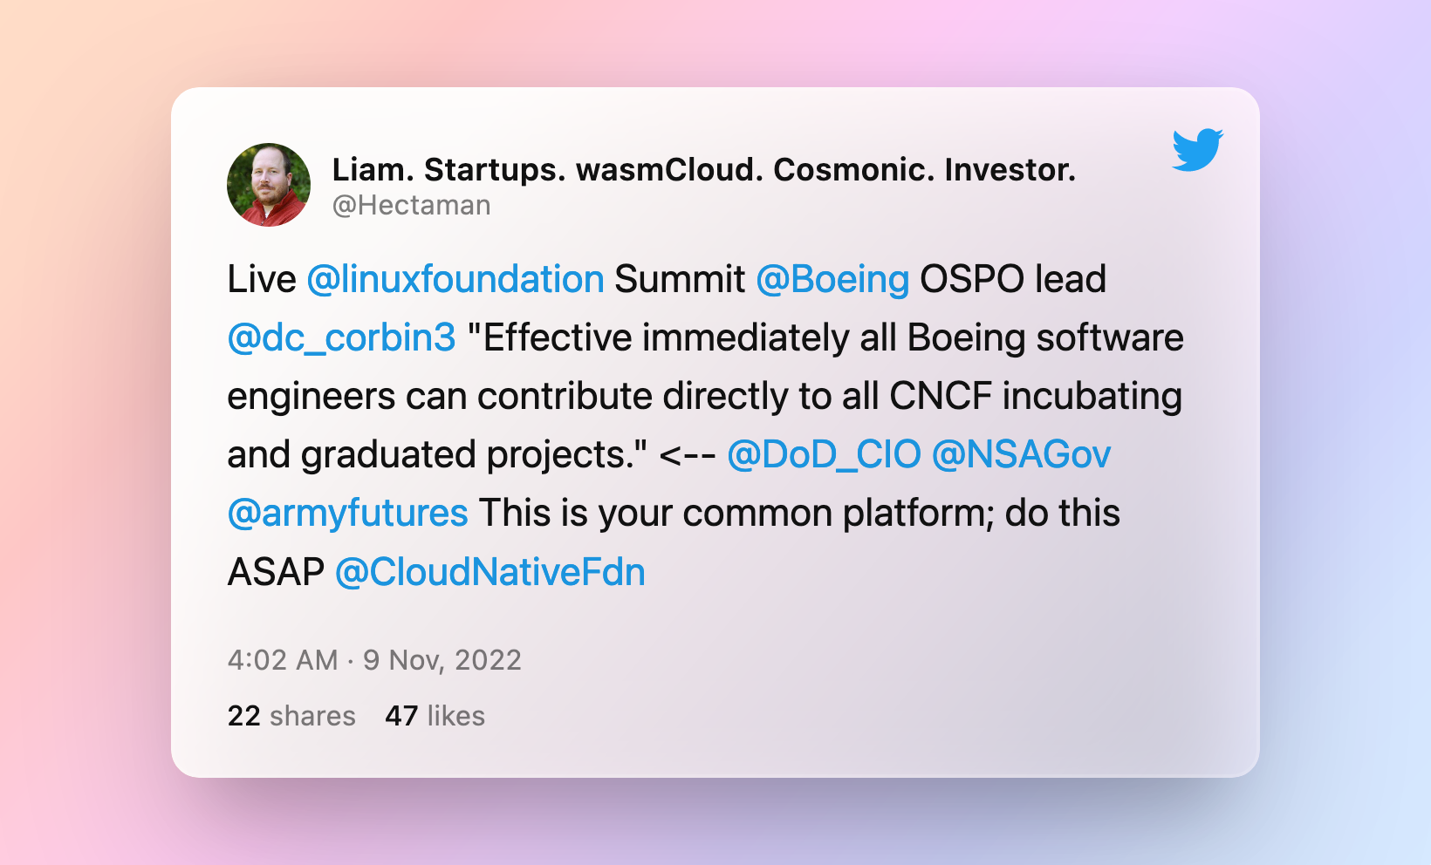Viewport: 1431px width, 865px height.
Task: Open the @linuxfoundation mention
Action: 455,280
